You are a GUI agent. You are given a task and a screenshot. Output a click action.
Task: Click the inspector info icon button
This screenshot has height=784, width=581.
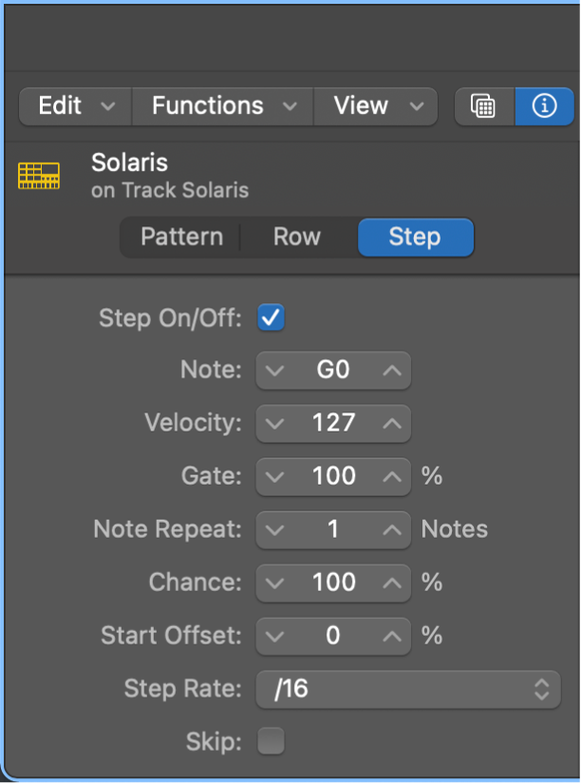coord(544,106)
